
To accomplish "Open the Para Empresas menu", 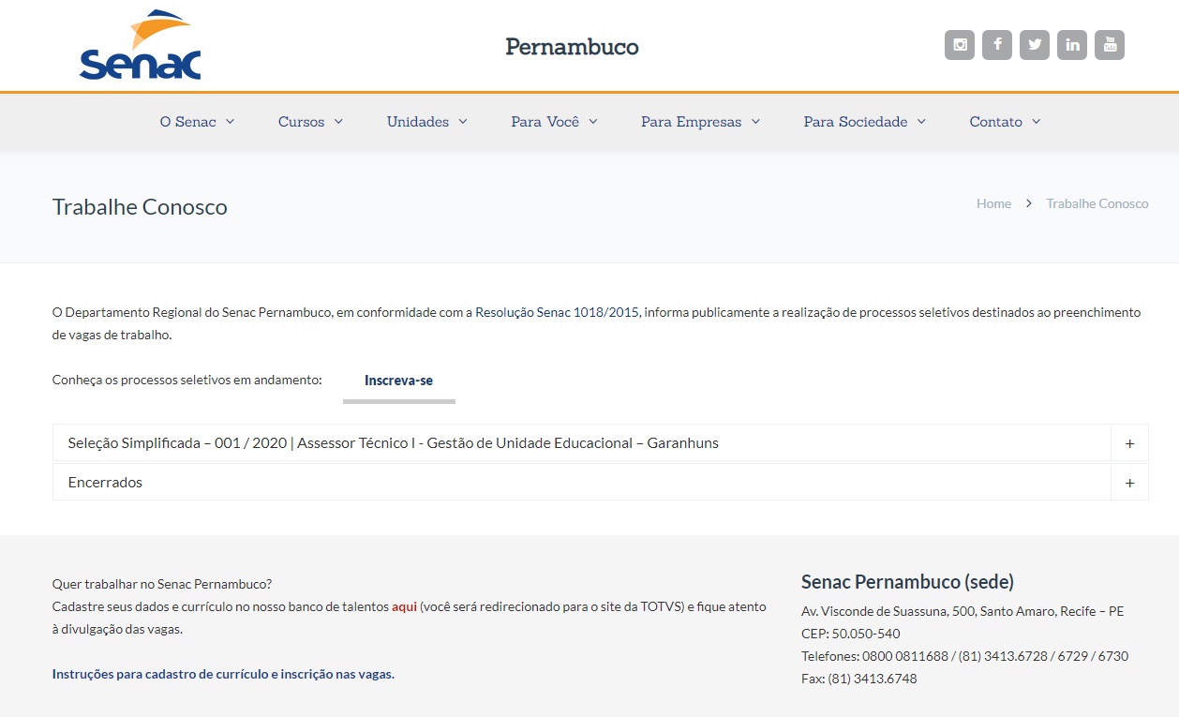I will coord(700,122).
